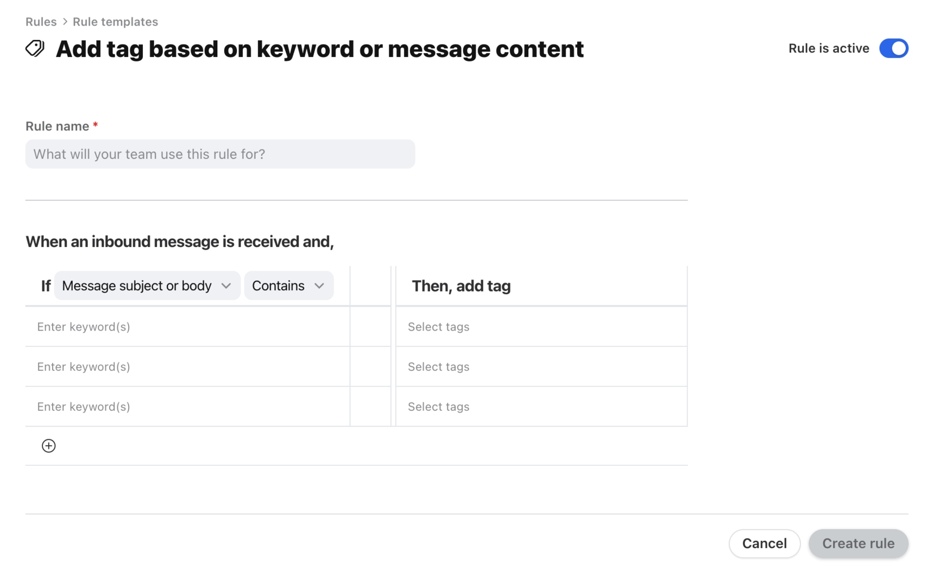Click the tag icon beside the title
Screen dimensions: 934x571
[35, 49]
